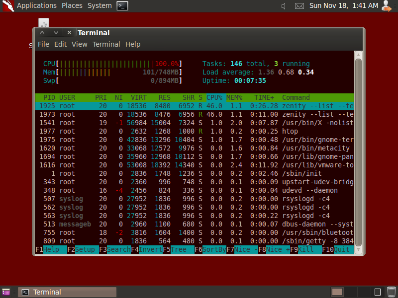Screen dimensions: 398x298
Task: Select the /sbin/getty process row 809
Action: click(x=195, y=241)
